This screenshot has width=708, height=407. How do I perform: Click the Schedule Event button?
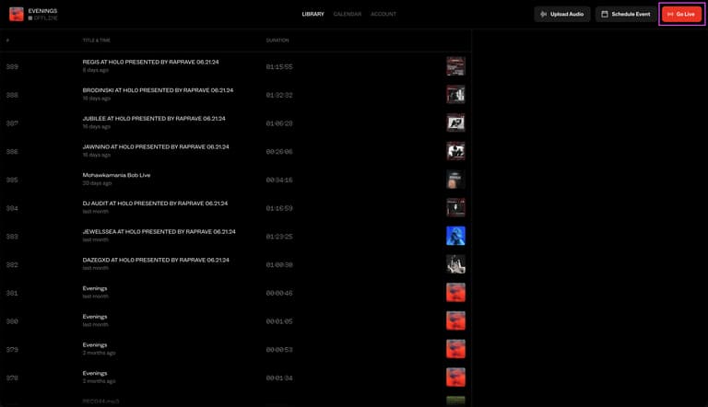pyautogui.click(x=626, y=14)
